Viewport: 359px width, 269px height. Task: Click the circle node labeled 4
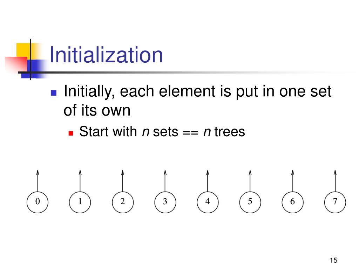(208, 202)
